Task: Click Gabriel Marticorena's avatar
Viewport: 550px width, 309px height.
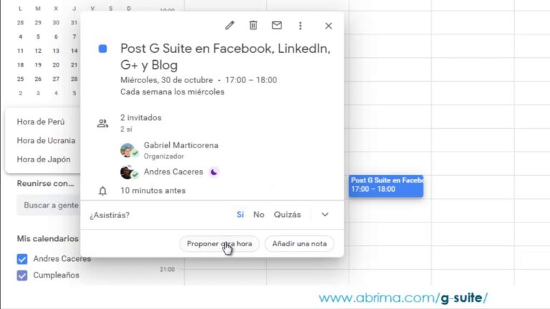Action: [x=128, y=150]
